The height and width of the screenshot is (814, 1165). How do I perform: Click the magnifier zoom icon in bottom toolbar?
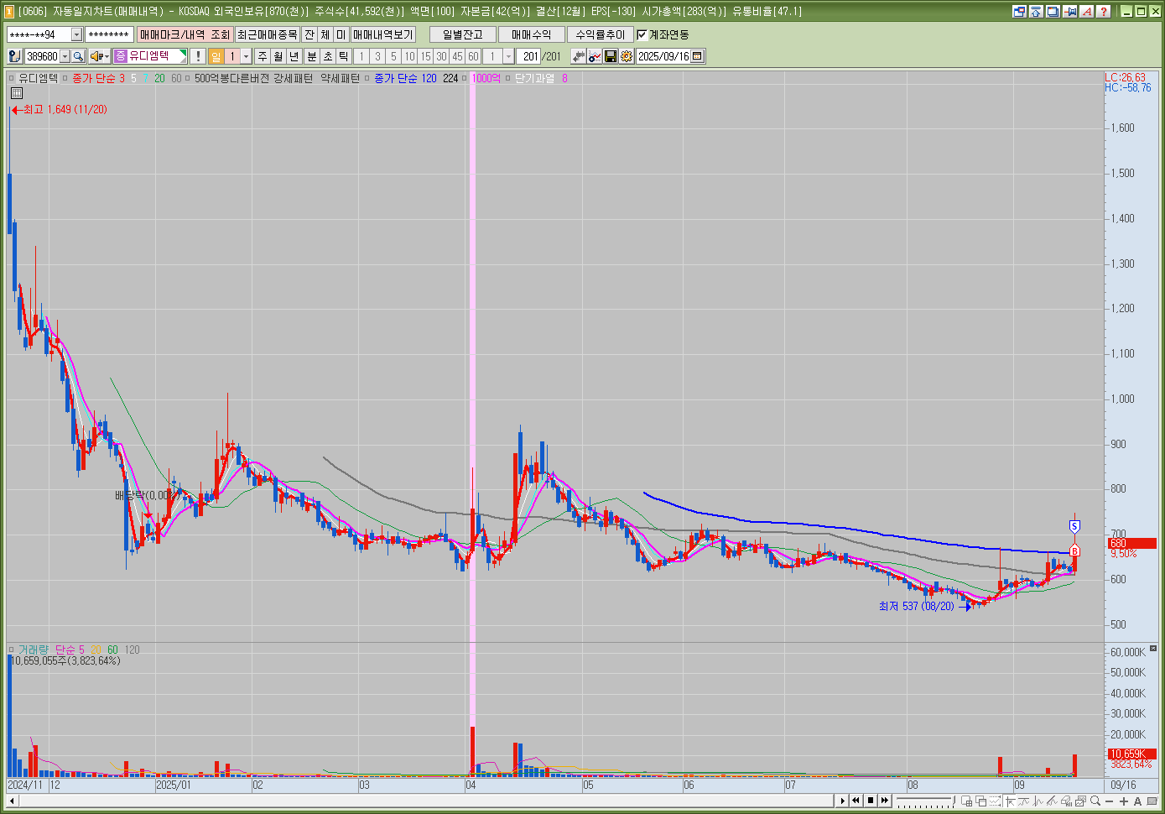[x=1095, y=801]
